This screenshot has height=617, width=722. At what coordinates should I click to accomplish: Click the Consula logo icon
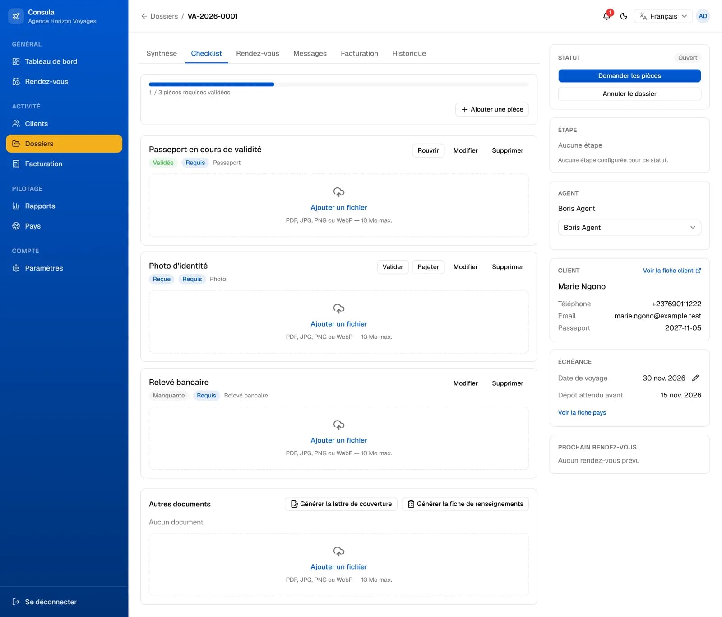pyautogui.click(x=16, y=16)
